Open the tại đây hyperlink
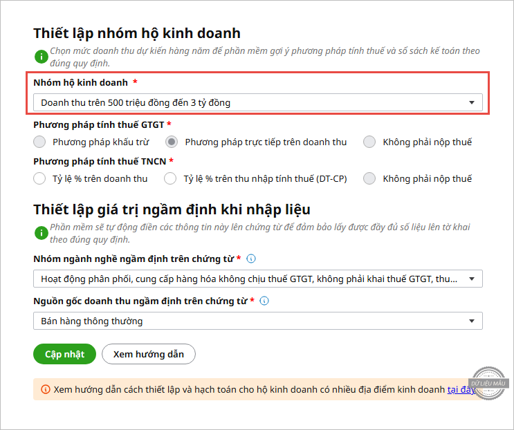 (x=461, y=390)
